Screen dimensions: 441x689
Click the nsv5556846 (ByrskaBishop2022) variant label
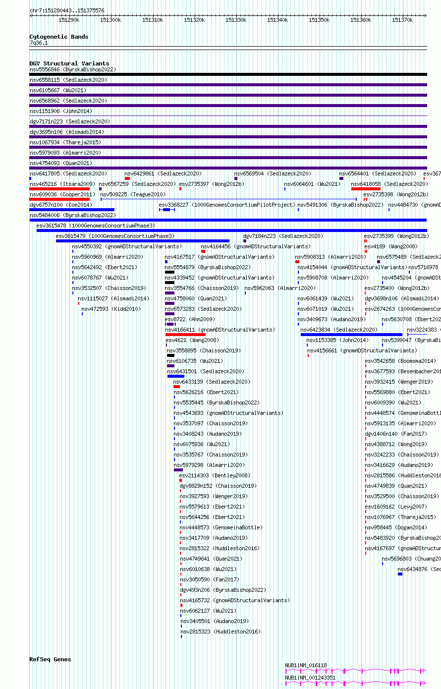coord(73,70)
